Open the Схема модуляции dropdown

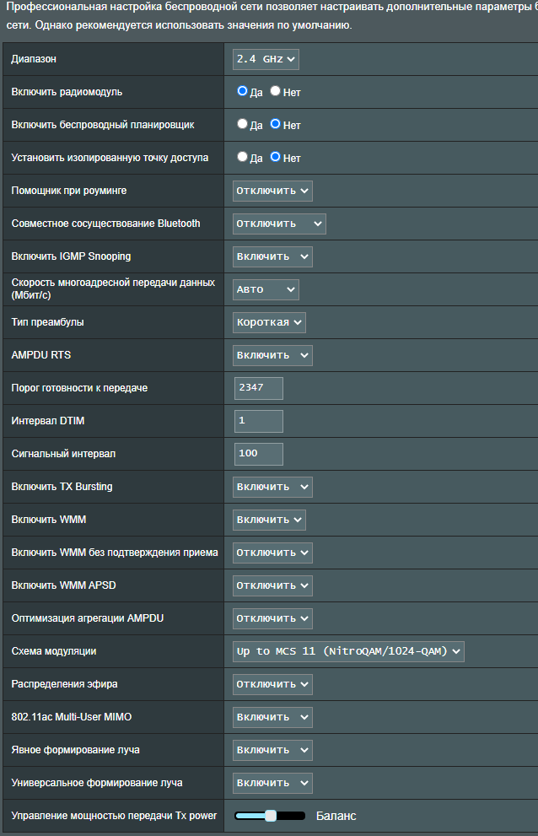tap(348, 651)
